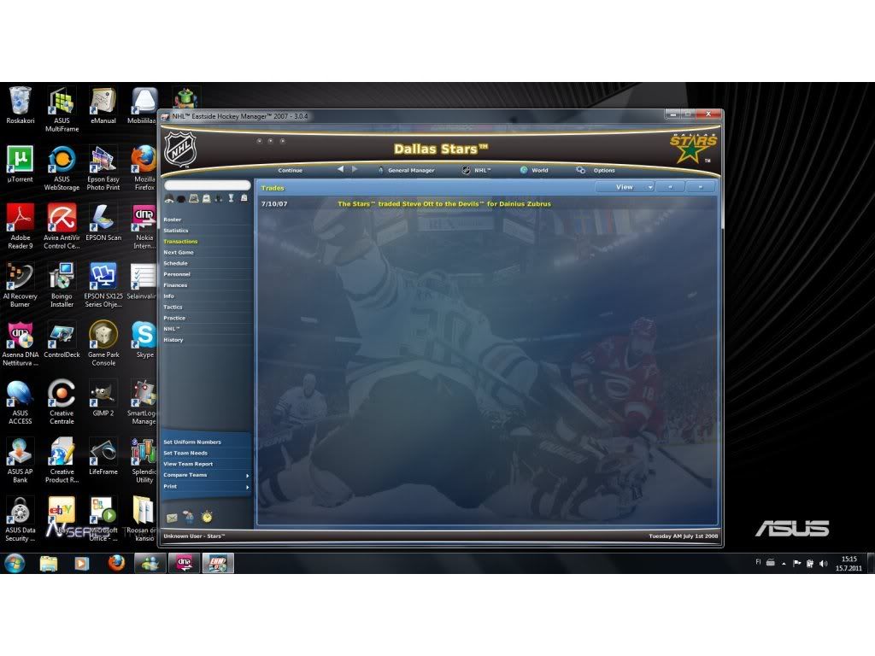Open the Avira AntiVir Control Center shortcut
Viewport: 875px width, 656px height.
[x=62, y=225]
